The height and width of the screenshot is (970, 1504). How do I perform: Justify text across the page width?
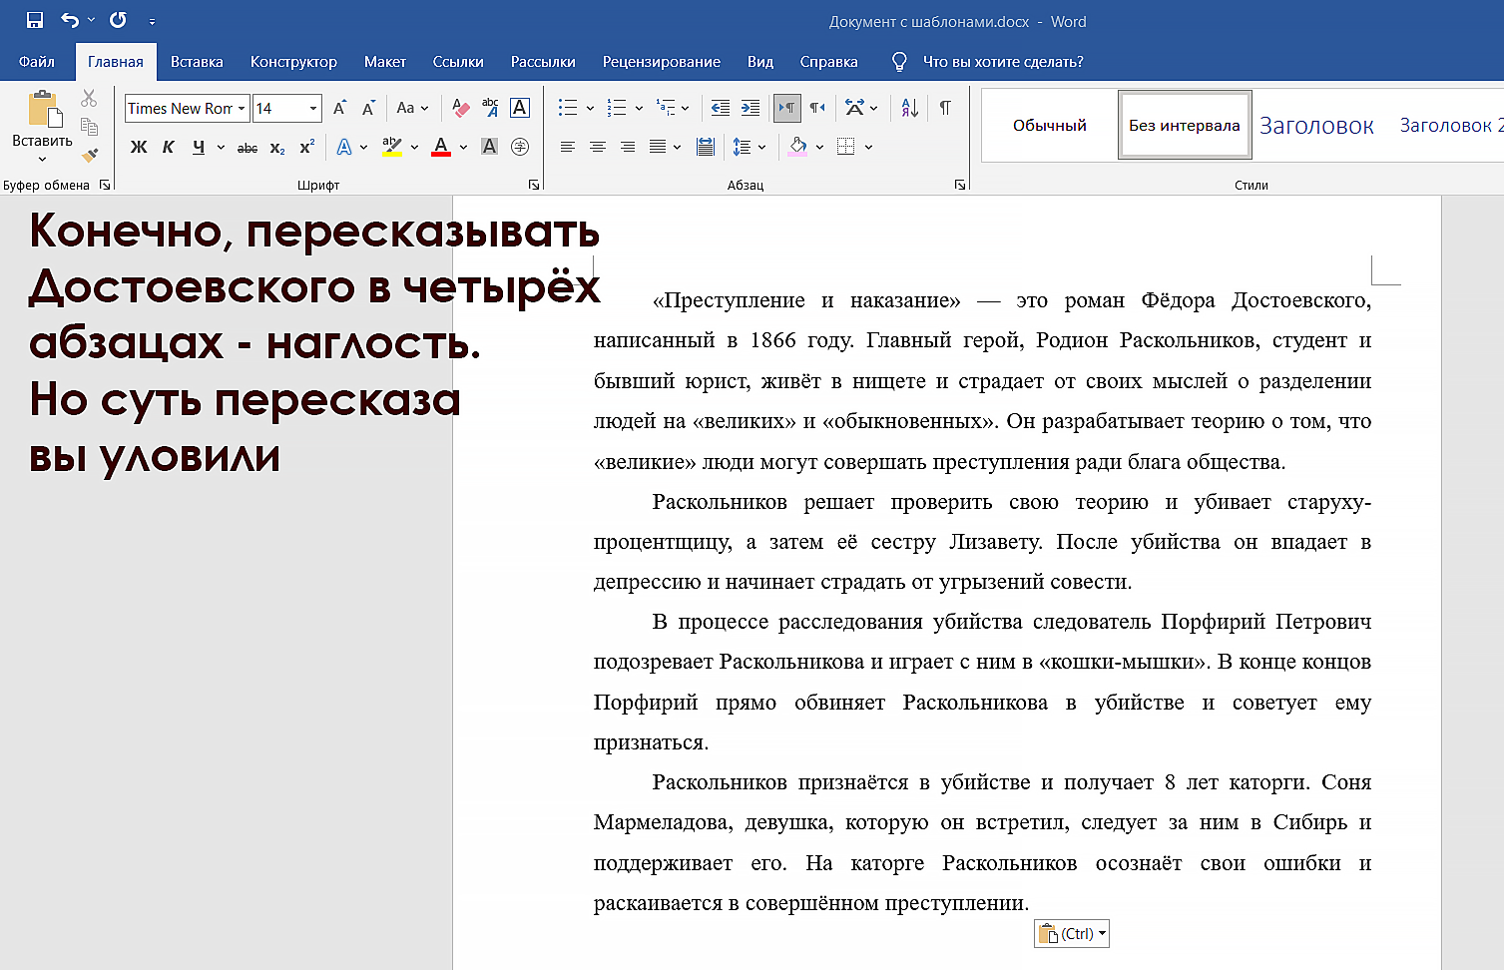pyautogui.click(x=658, y=147)
